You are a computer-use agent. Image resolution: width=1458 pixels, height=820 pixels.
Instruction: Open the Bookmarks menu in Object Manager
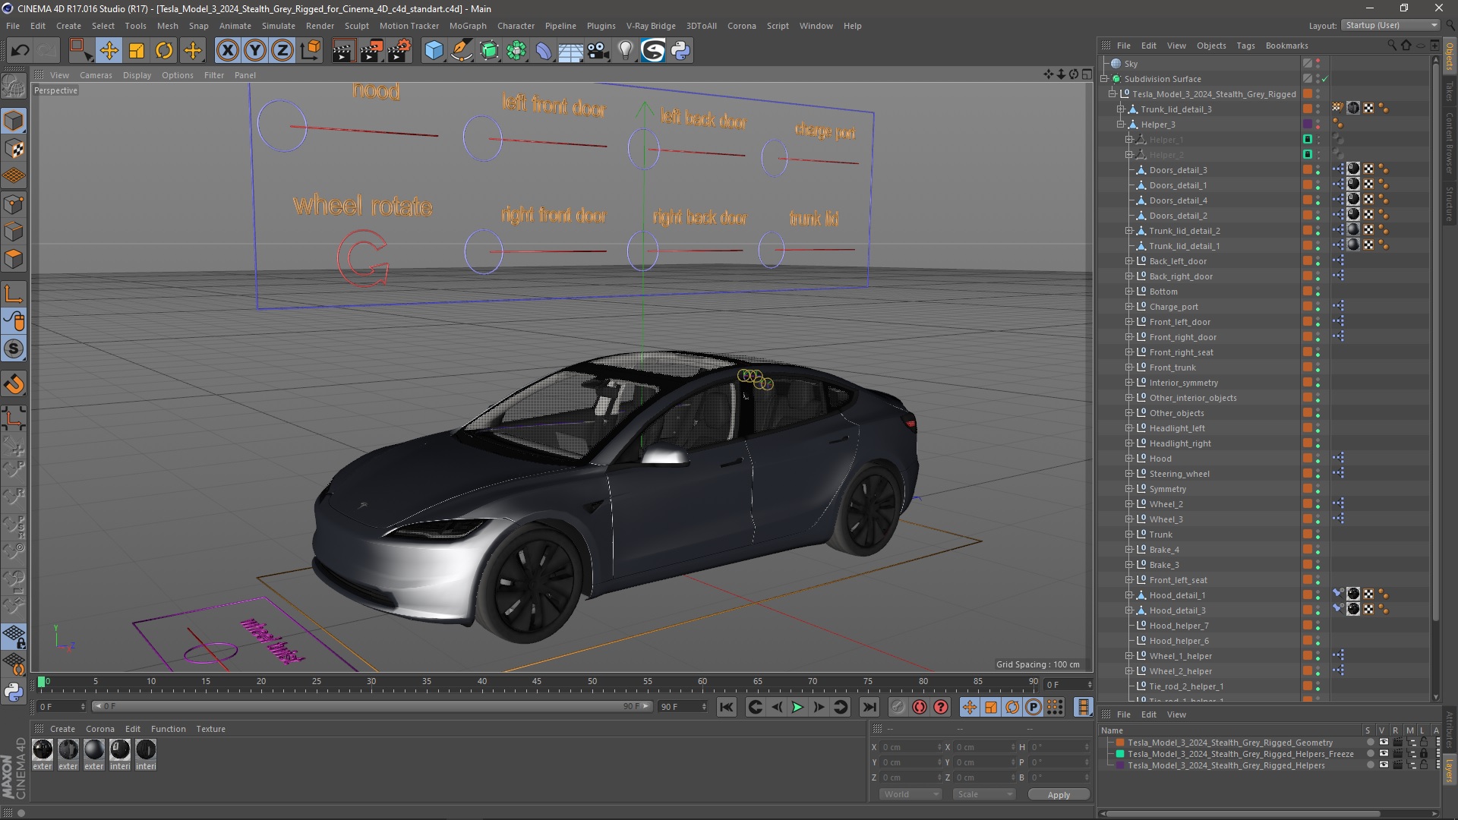1286,46
